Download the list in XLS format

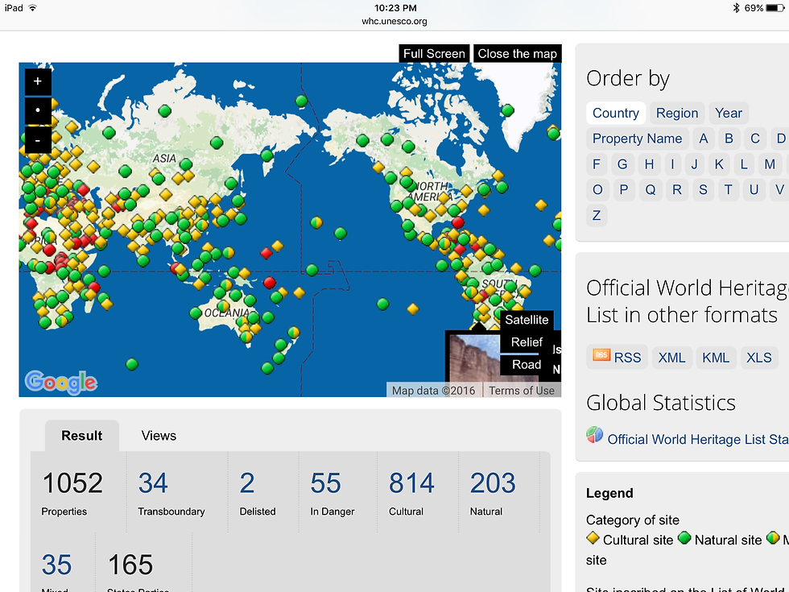click(x=758, y=358)
